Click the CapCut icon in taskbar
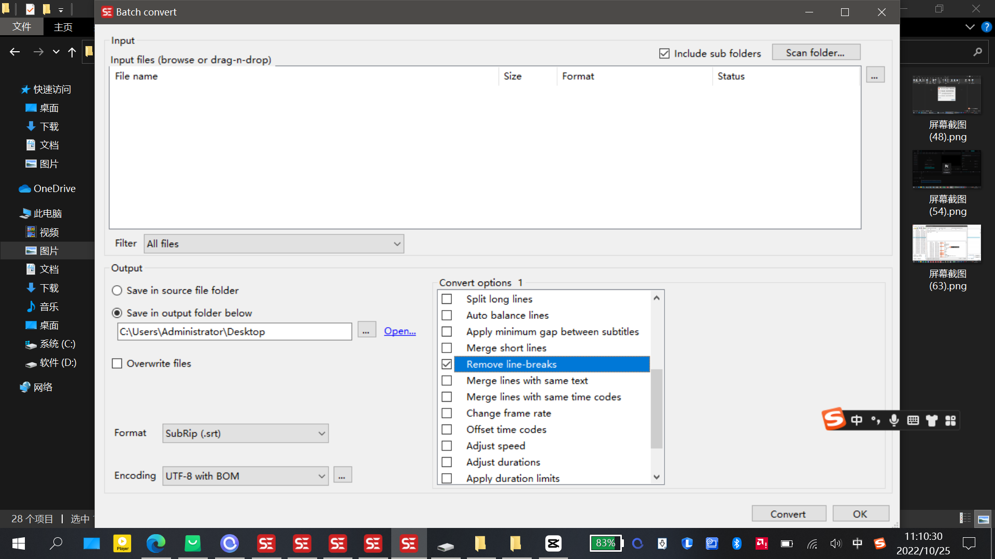The image size is (995, 559). pos(553,543)
